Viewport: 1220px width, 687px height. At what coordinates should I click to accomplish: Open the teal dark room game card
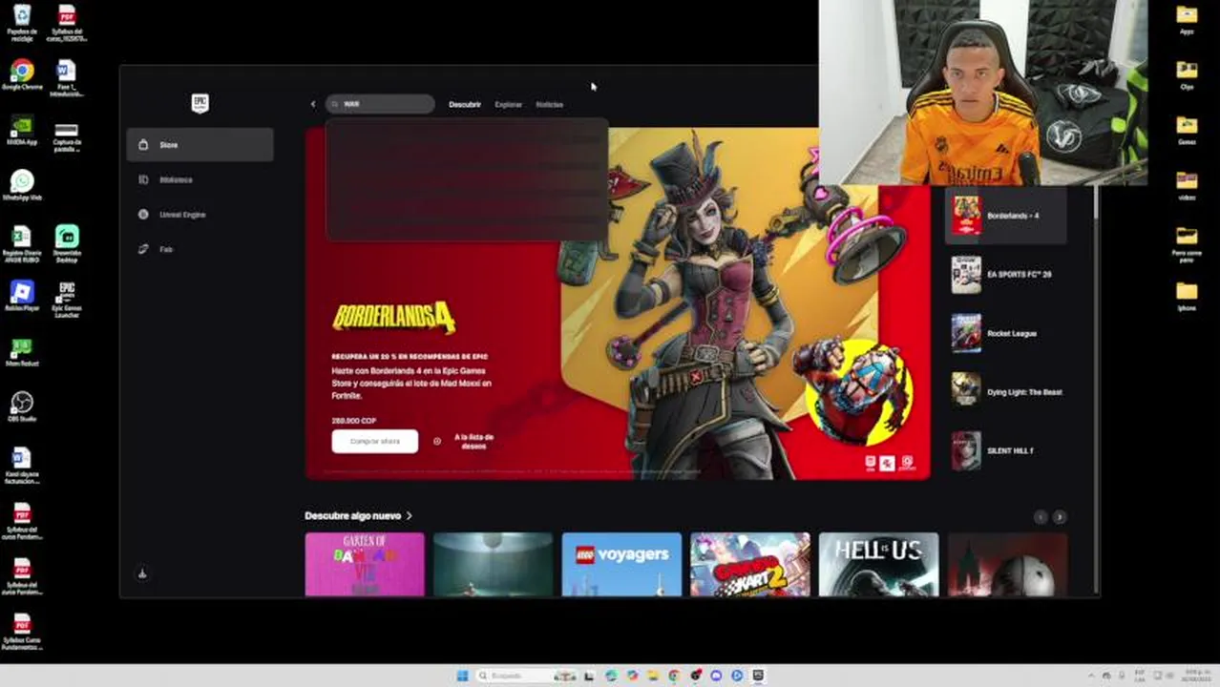click(493, 564)
